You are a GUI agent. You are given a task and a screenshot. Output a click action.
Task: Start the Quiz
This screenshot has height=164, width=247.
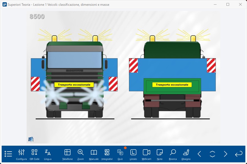pyautogui.click(x=120, y=154)
